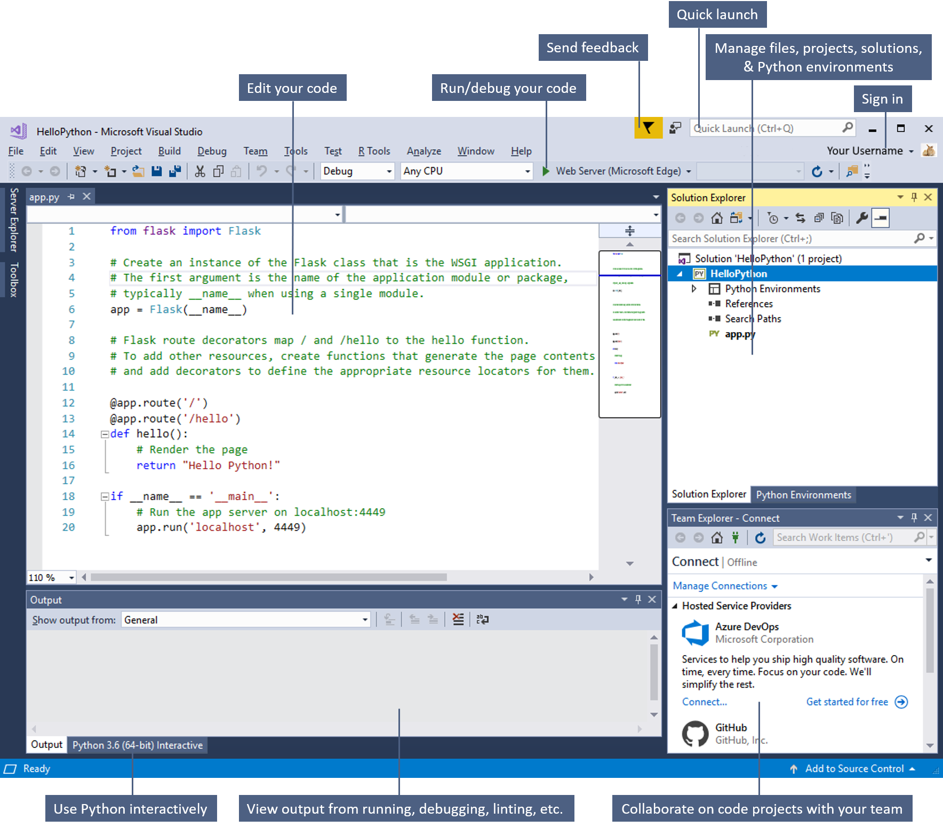This screenshot has height=827, width=943.
Task: Unpin the Solution Explorer panel
Action: [x=914, y=197]
